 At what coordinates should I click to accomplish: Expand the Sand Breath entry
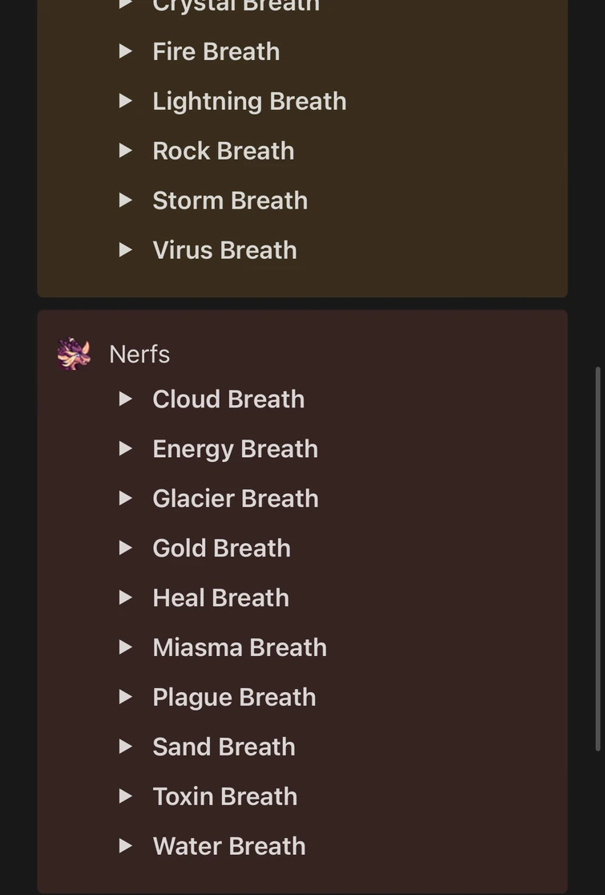[126, 747]
